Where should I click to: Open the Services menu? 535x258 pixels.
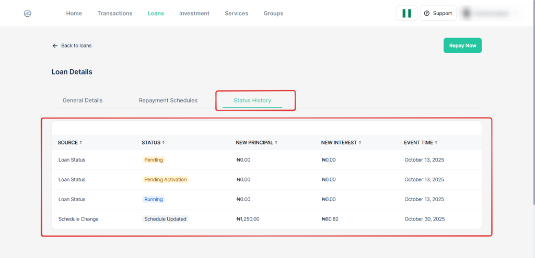pos(237,13)
